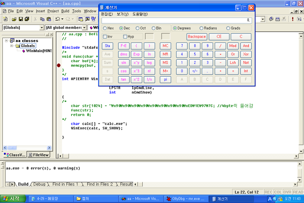Click the WinMain function icon in class tree
The height and width of the screenshot is (203, 304).
click(24, 51)
